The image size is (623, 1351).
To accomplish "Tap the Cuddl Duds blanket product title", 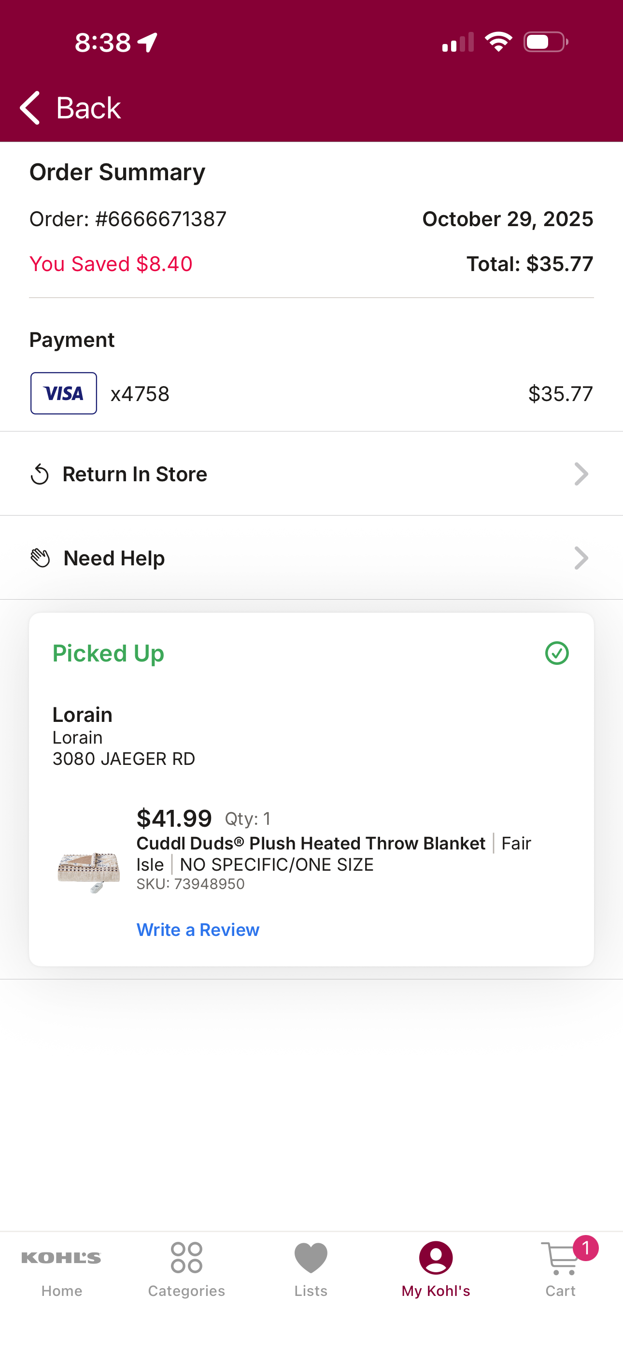I will click(x=311, y=843).
